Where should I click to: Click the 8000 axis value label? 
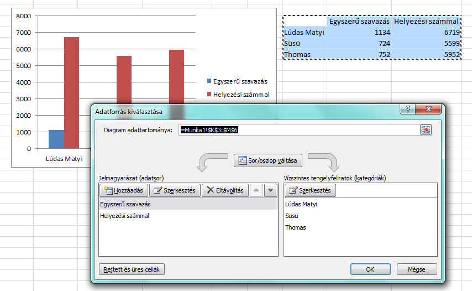[23, 16]
